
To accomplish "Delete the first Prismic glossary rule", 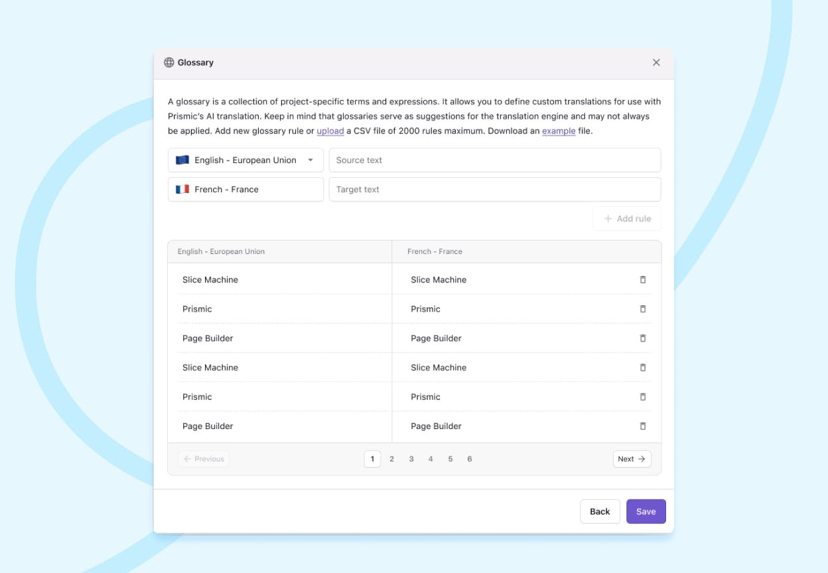I will (x=642, y=309).
